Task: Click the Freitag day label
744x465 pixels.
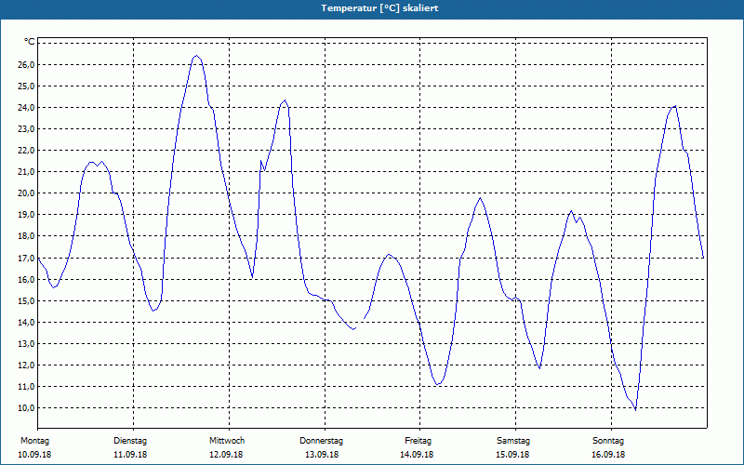Action: [x=418, y=441]
